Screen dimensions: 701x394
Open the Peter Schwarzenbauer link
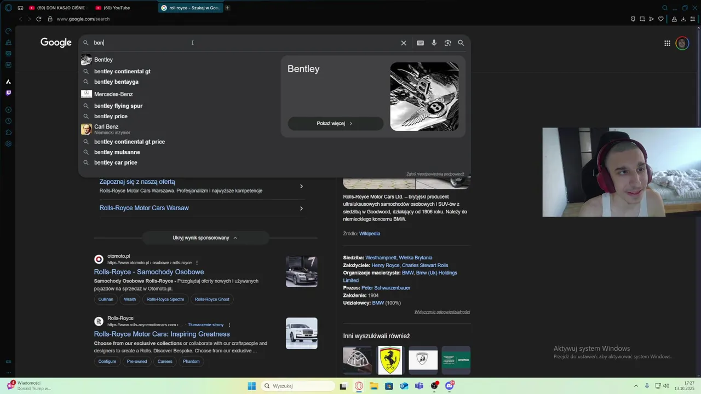386,288
